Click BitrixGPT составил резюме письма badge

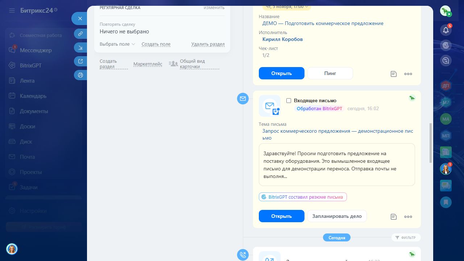[303, 197]
